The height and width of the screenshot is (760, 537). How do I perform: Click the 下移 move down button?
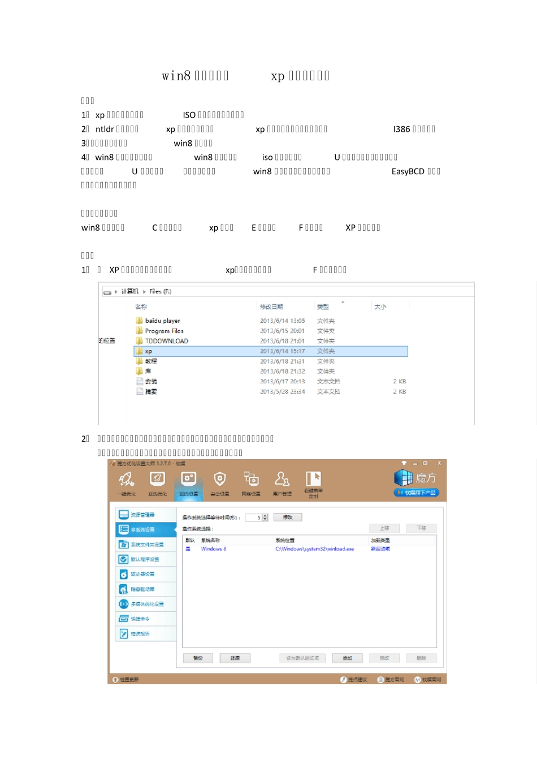(x=422, y=528)
